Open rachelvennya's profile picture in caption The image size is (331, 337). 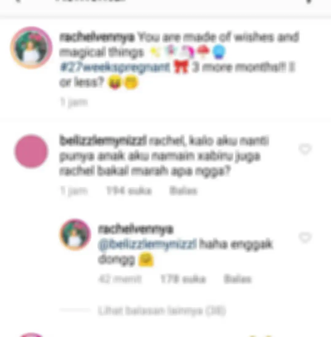pos(31,48)
